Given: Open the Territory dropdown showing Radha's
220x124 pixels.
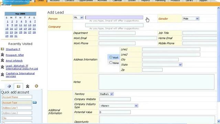Looking at the screenshot, I should [107, 94].
